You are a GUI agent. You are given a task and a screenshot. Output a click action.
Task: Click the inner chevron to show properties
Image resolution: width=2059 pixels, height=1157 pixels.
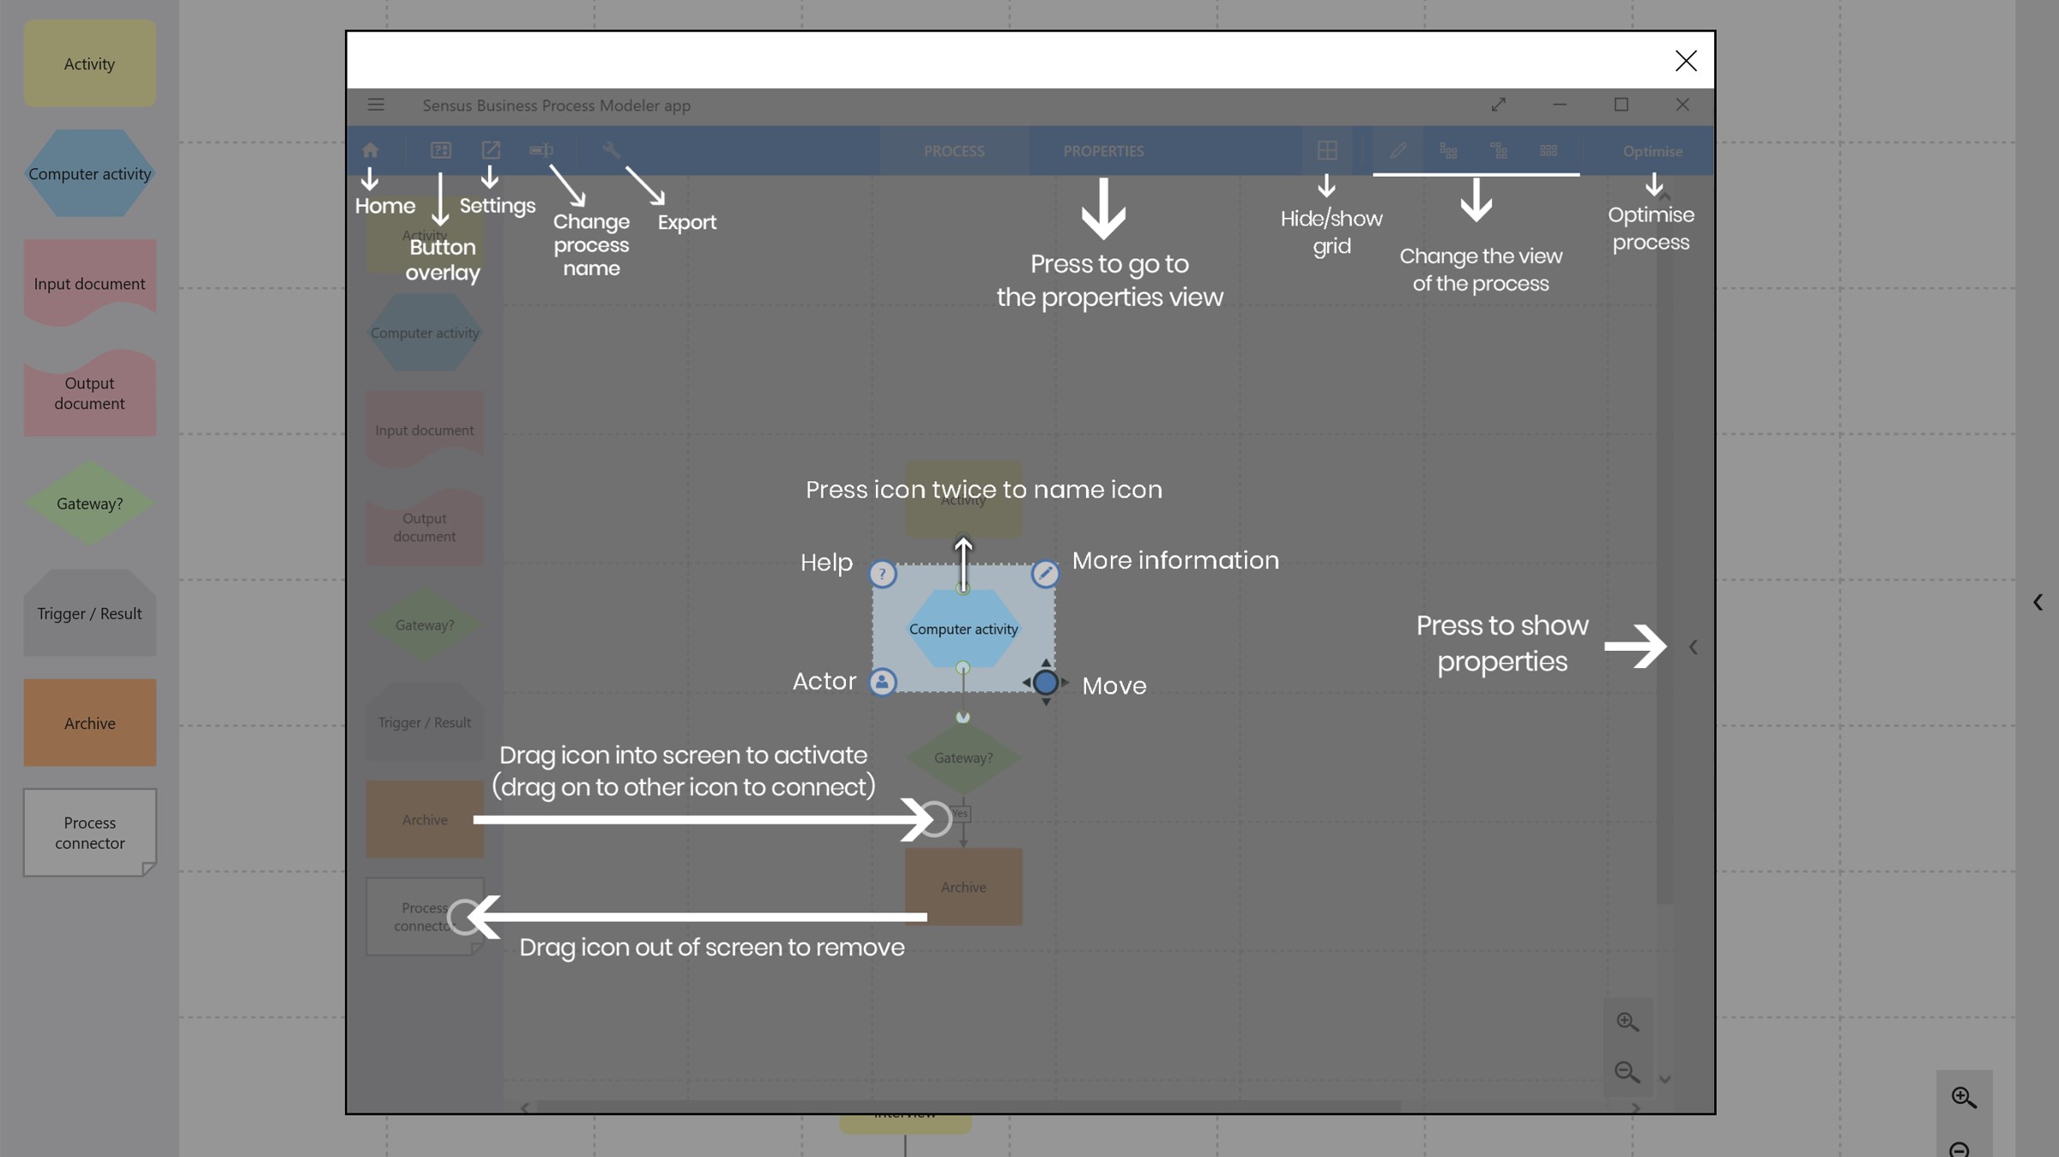[x=1693, y=648]
